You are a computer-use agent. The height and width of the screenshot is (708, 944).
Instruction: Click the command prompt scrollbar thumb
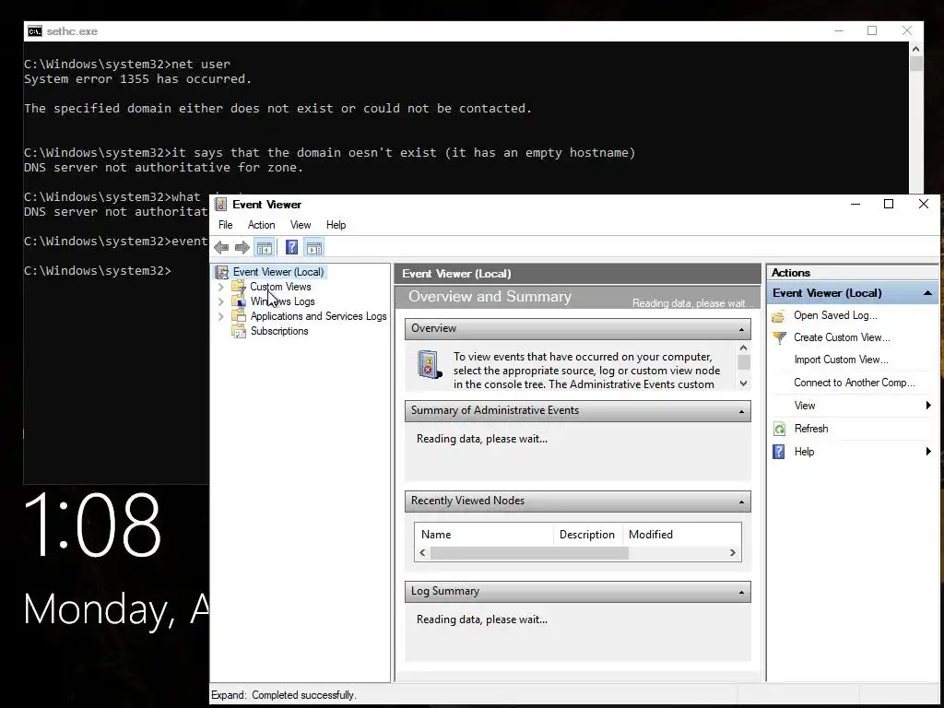915,64
